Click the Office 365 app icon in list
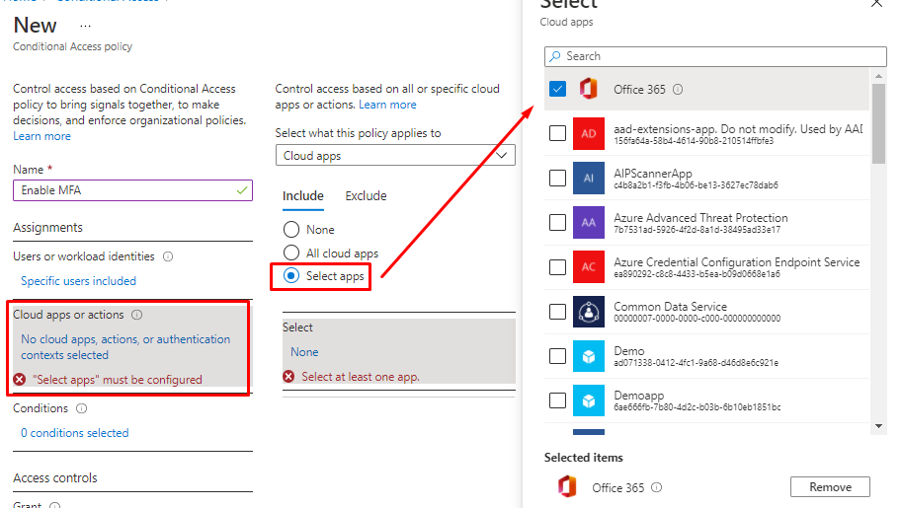This screenshot has width=902, height=508. pyautogui.click(x=589, y=89)
